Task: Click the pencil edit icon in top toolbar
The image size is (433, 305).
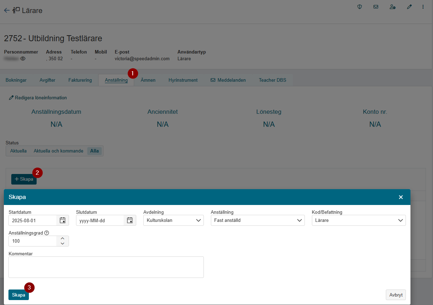Action: point(409,7)
